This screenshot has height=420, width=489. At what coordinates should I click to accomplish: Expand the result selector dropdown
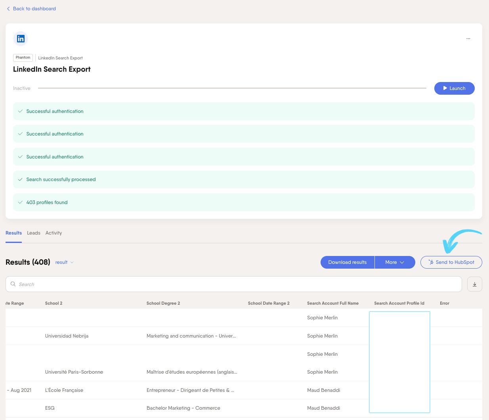point(64,262)
